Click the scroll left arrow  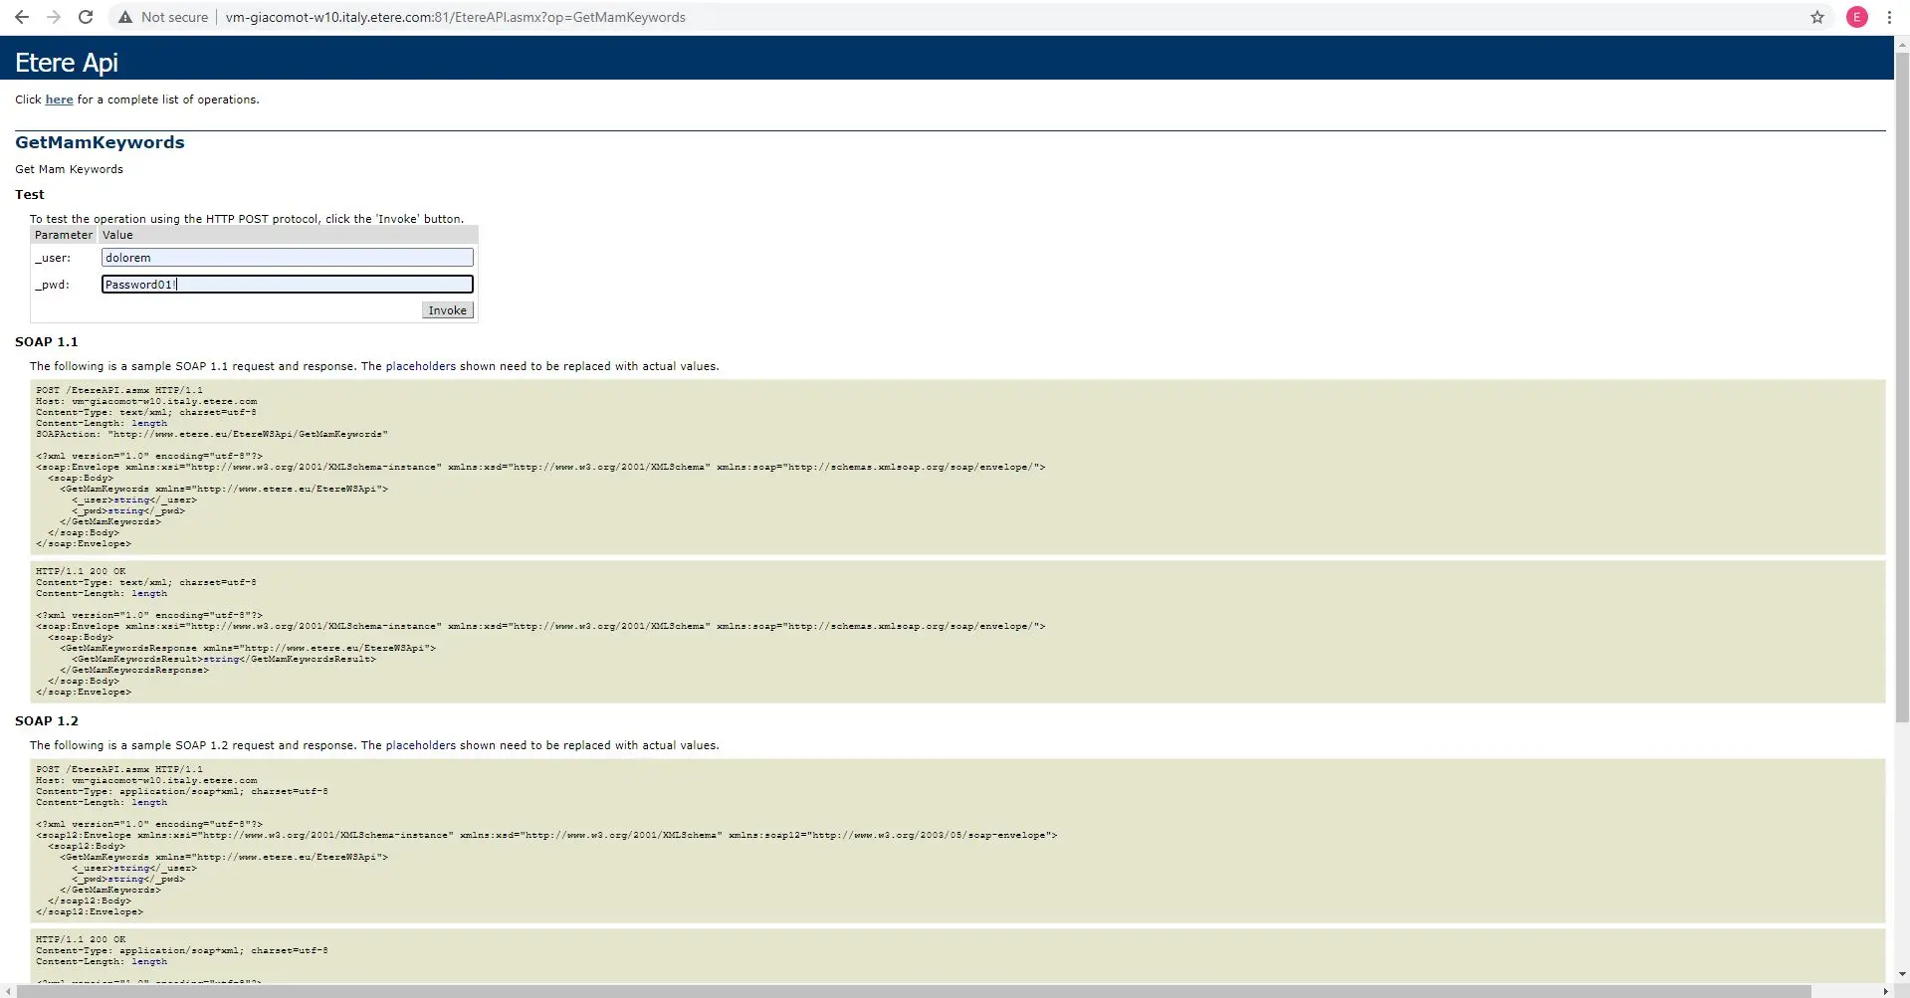(8, 991)
